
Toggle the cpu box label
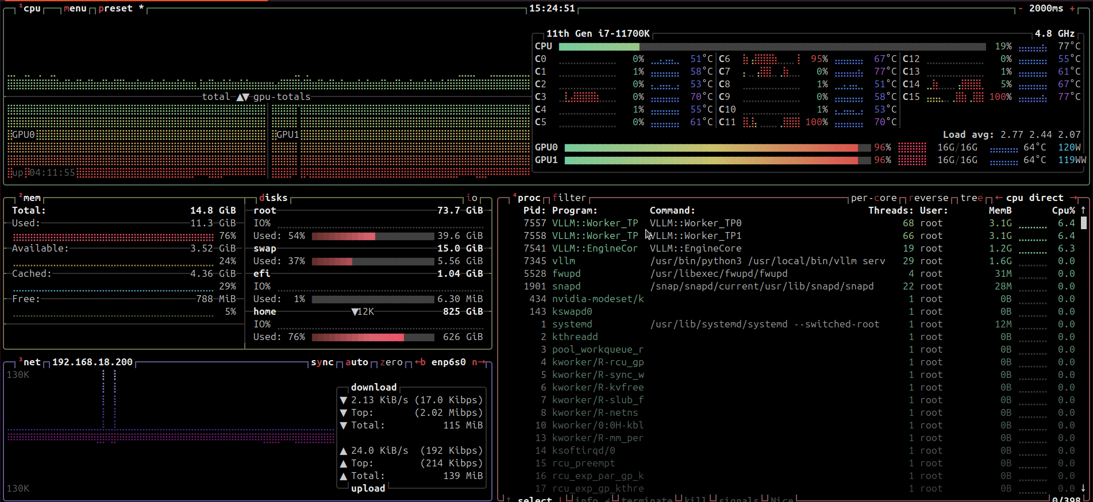(x=30, y=9)
